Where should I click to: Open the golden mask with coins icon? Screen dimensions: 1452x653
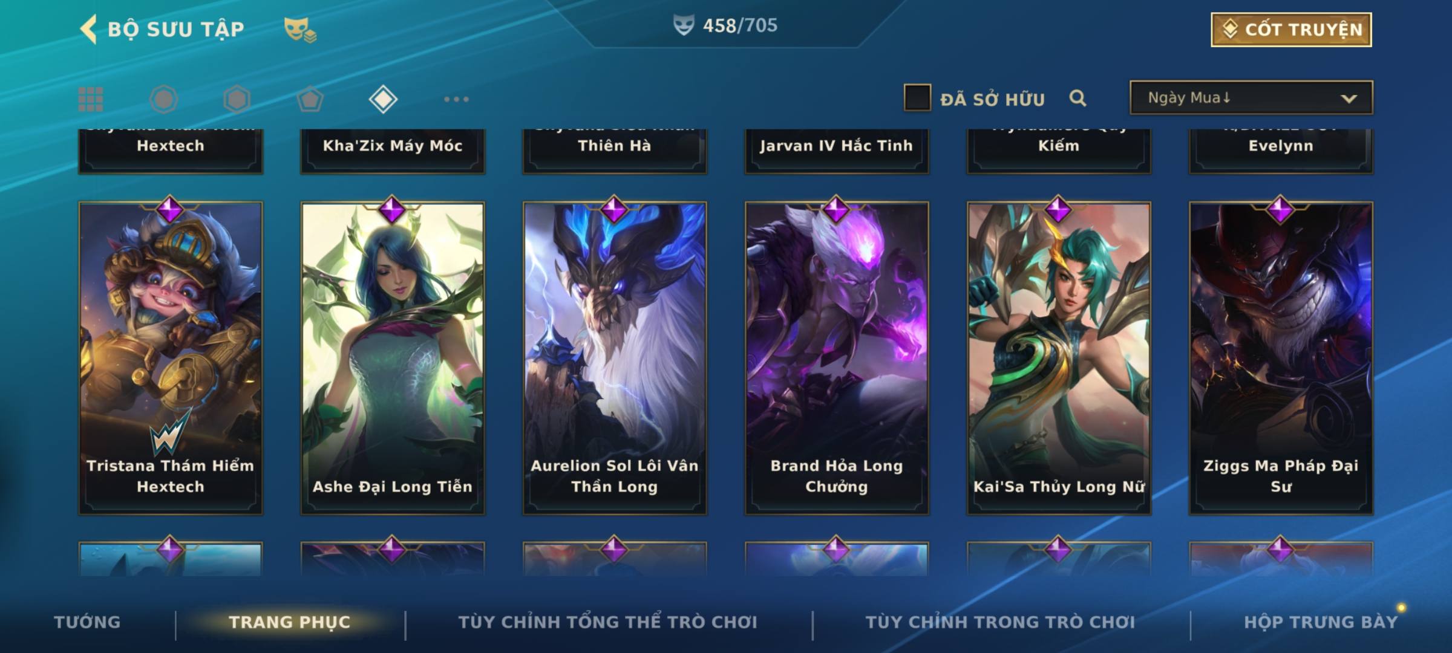coord(300,30)
